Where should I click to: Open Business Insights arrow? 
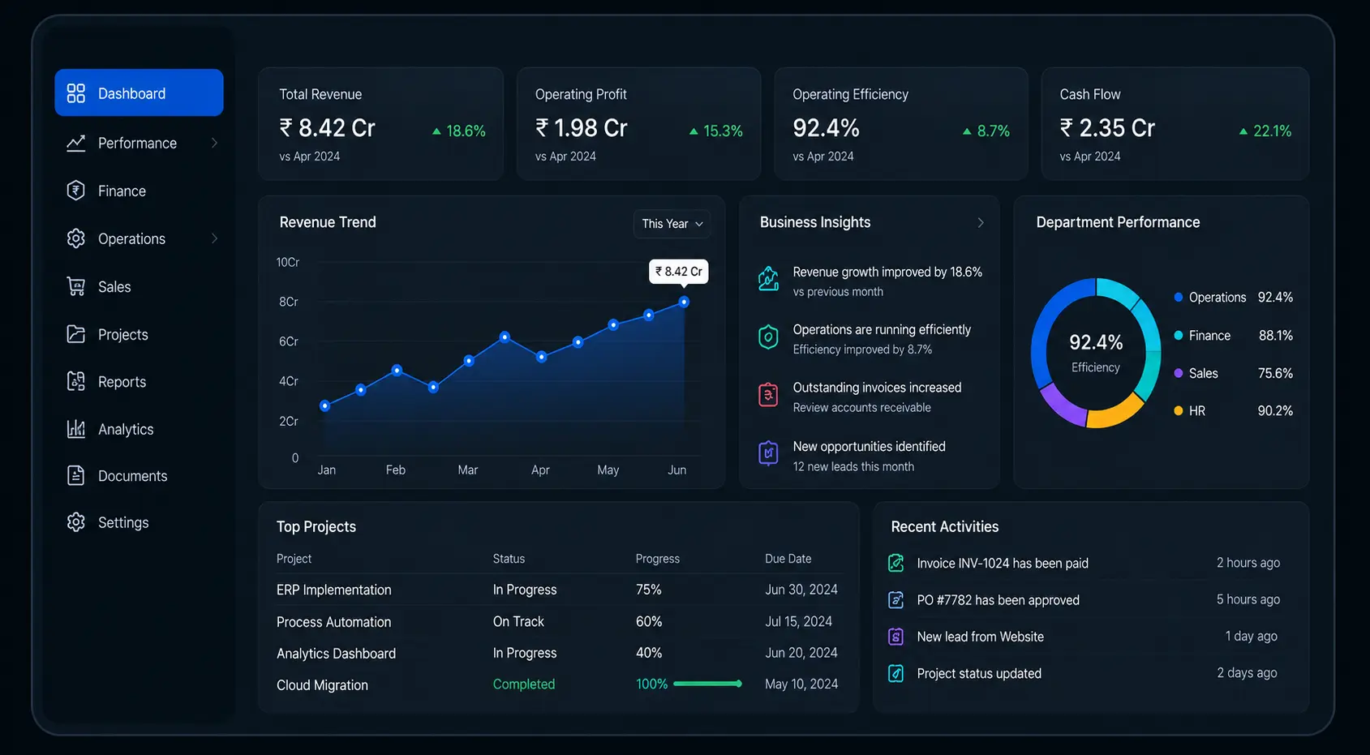tap(980, 222)
